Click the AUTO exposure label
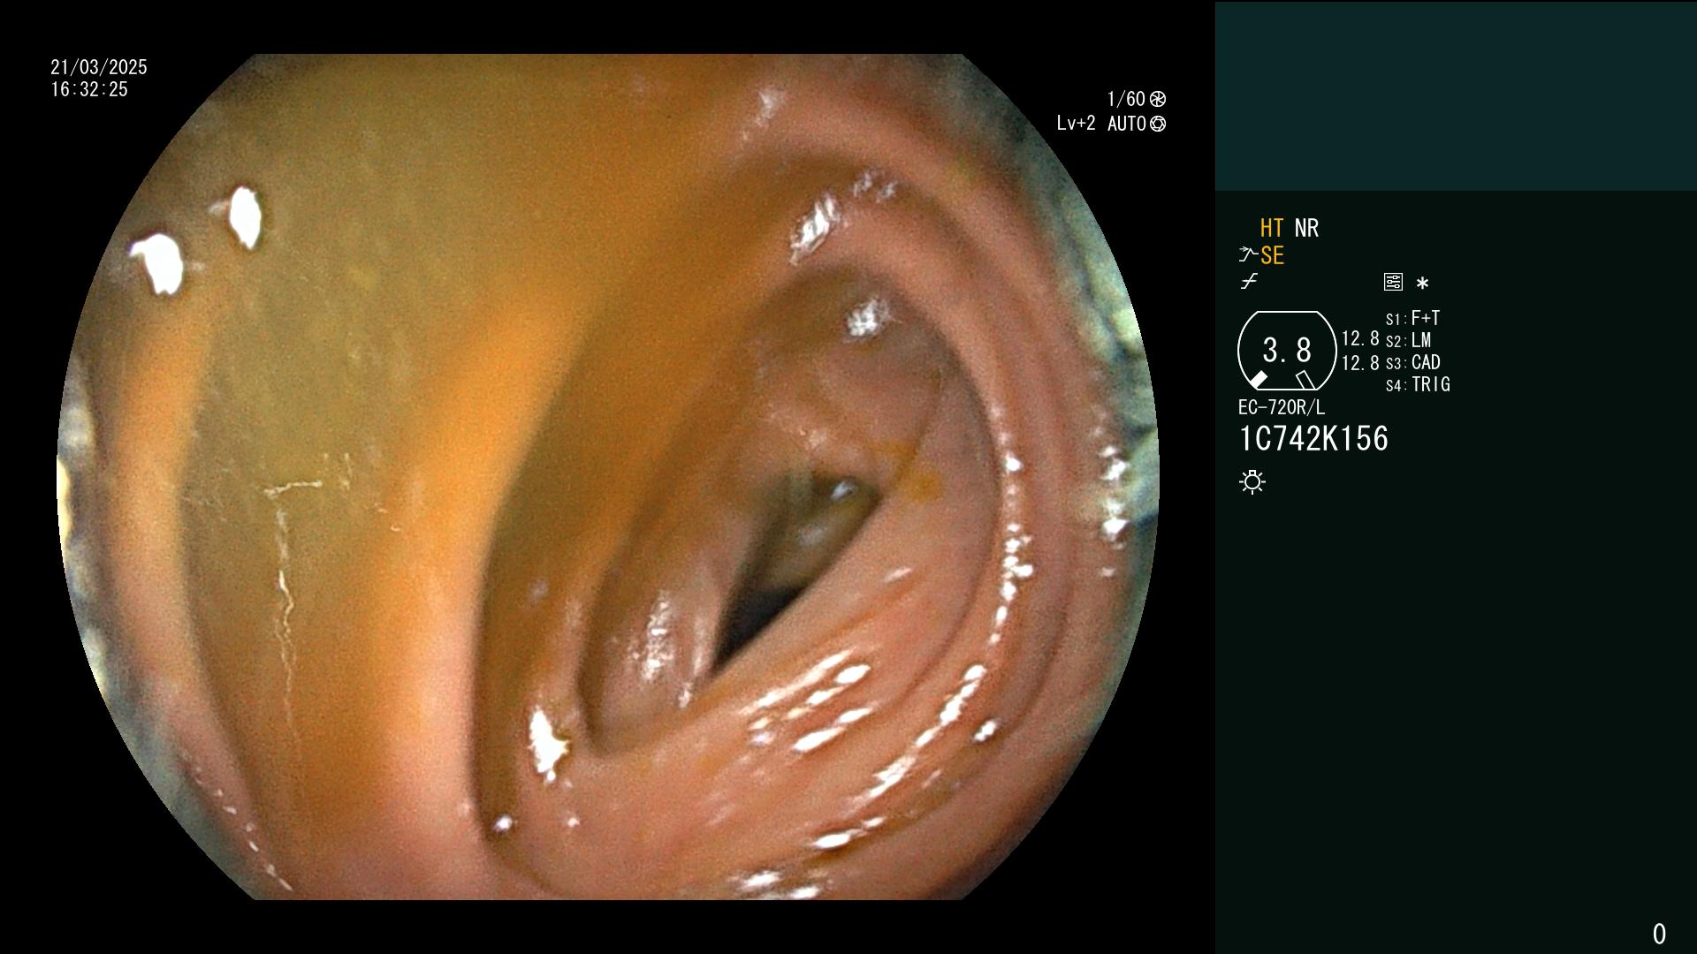Viewport: 1697px width, 954px height. [1127, 124]
